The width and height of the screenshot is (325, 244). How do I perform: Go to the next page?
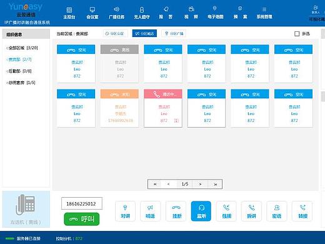[x=200, y=184]
